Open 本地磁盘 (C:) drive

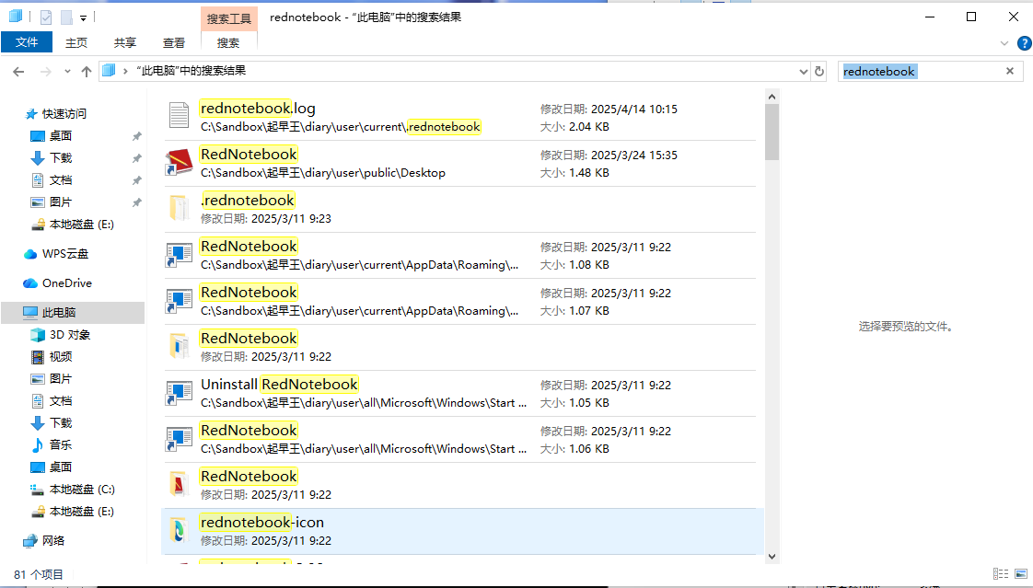click(82, 490)
